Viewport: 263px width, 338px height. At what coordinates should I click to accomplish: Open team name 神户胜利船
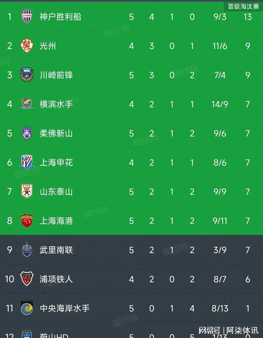tap(61, 17)
